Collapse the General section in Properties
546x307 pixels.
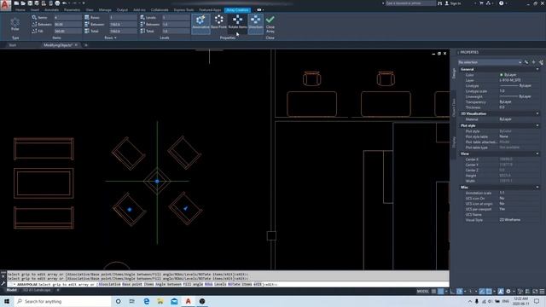coord(537,69)
